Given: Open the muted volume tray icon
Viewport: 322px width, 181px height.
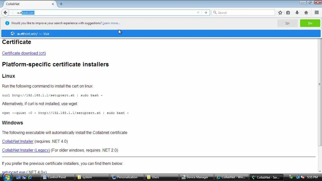Looking at the screenshot, I should pos(303,177).
